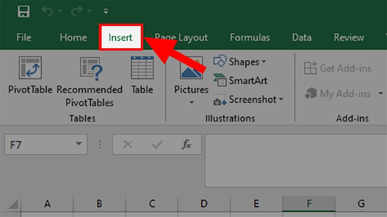Open the Undo history dropdown arrow
387x217 pixels.
point(60,11)
